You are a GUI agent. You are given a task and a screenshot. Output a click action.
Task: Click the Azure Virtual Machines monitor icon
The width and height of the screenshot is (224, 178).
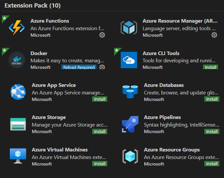tap(18, 156)
